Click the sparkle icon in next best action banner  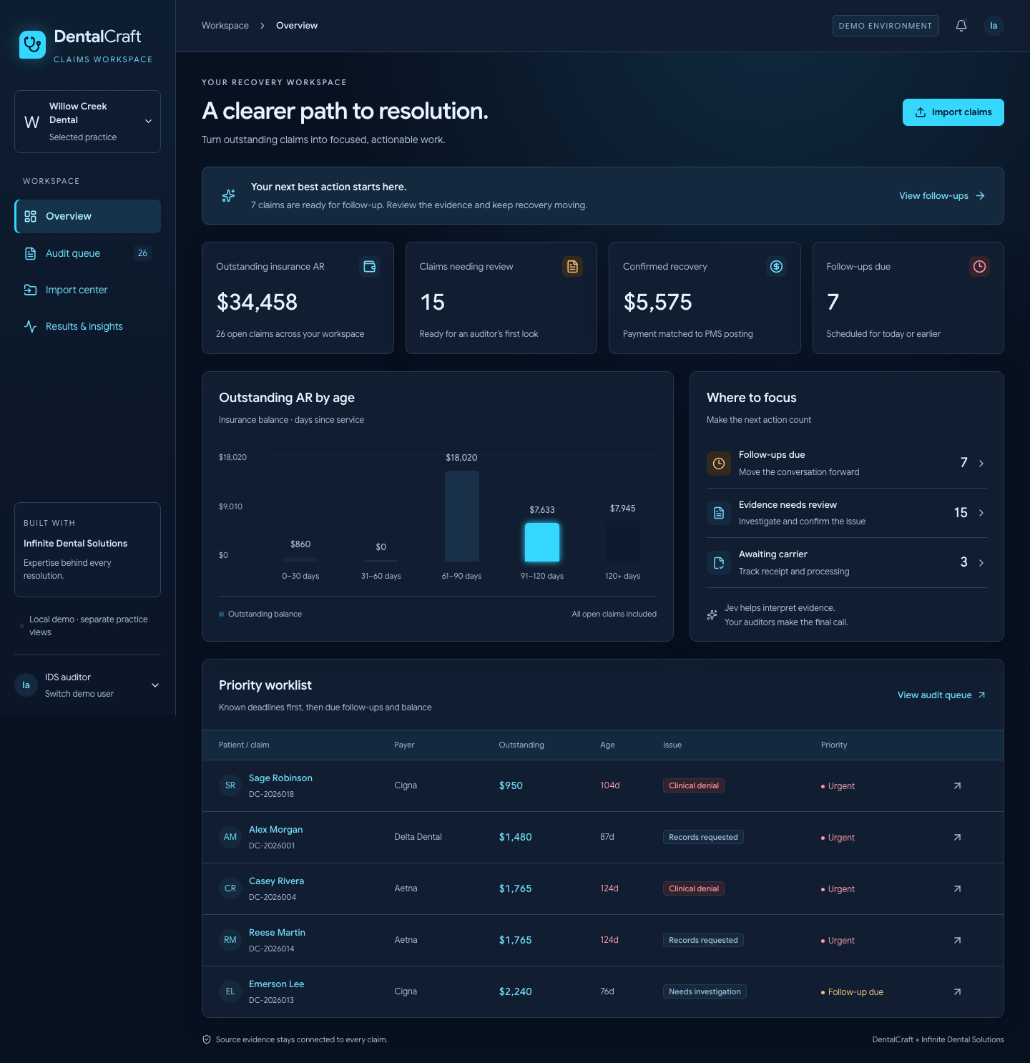point(229,195)
